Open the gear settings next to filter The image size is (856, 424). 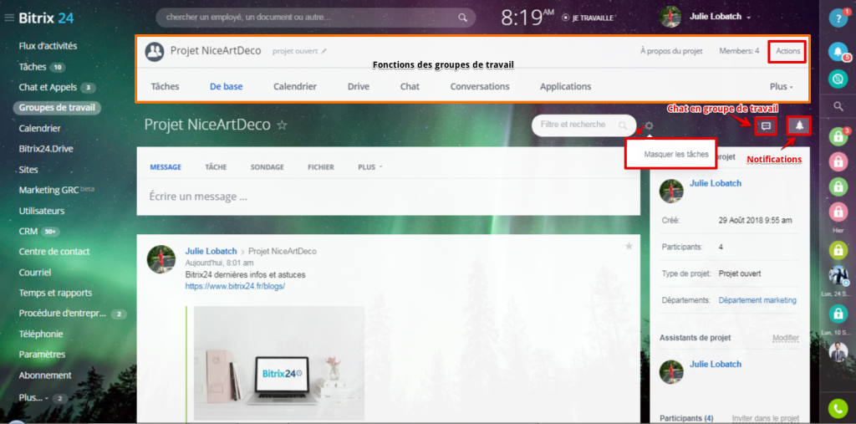(x=649, y=125)
